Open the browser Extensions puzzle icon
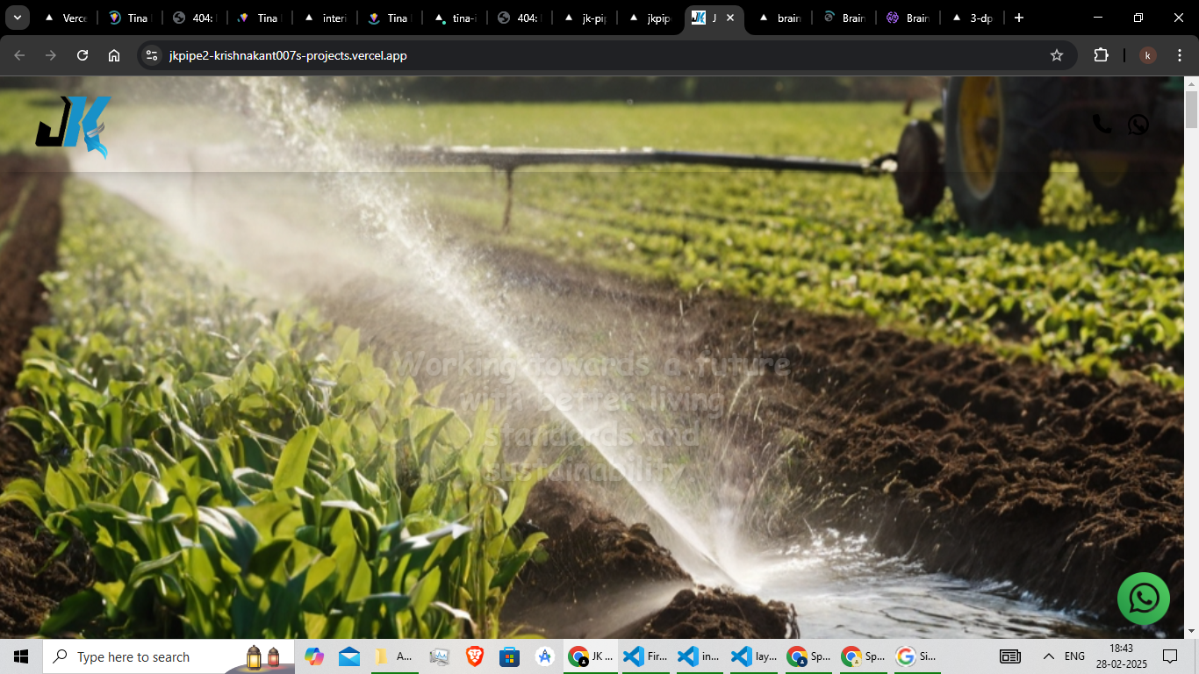The height and width of the screenshot is (674, 1199). 1101,55
